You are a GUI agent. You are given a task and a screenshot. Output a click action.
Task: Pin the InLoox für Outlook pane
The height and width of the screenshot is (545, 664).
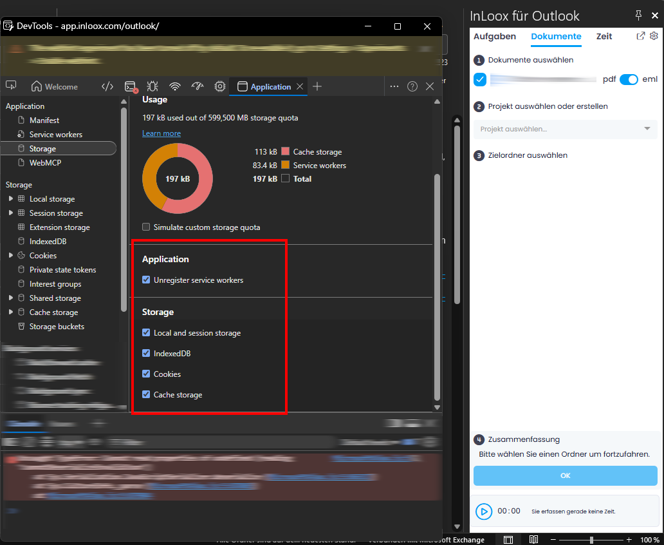[x=639, y=15]
